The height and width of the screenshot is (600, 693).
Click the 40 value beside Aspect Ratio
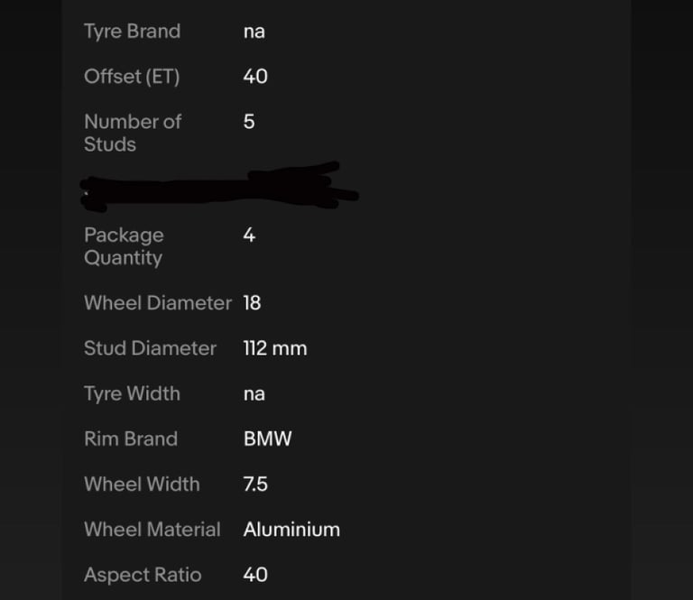coord(255,575)
